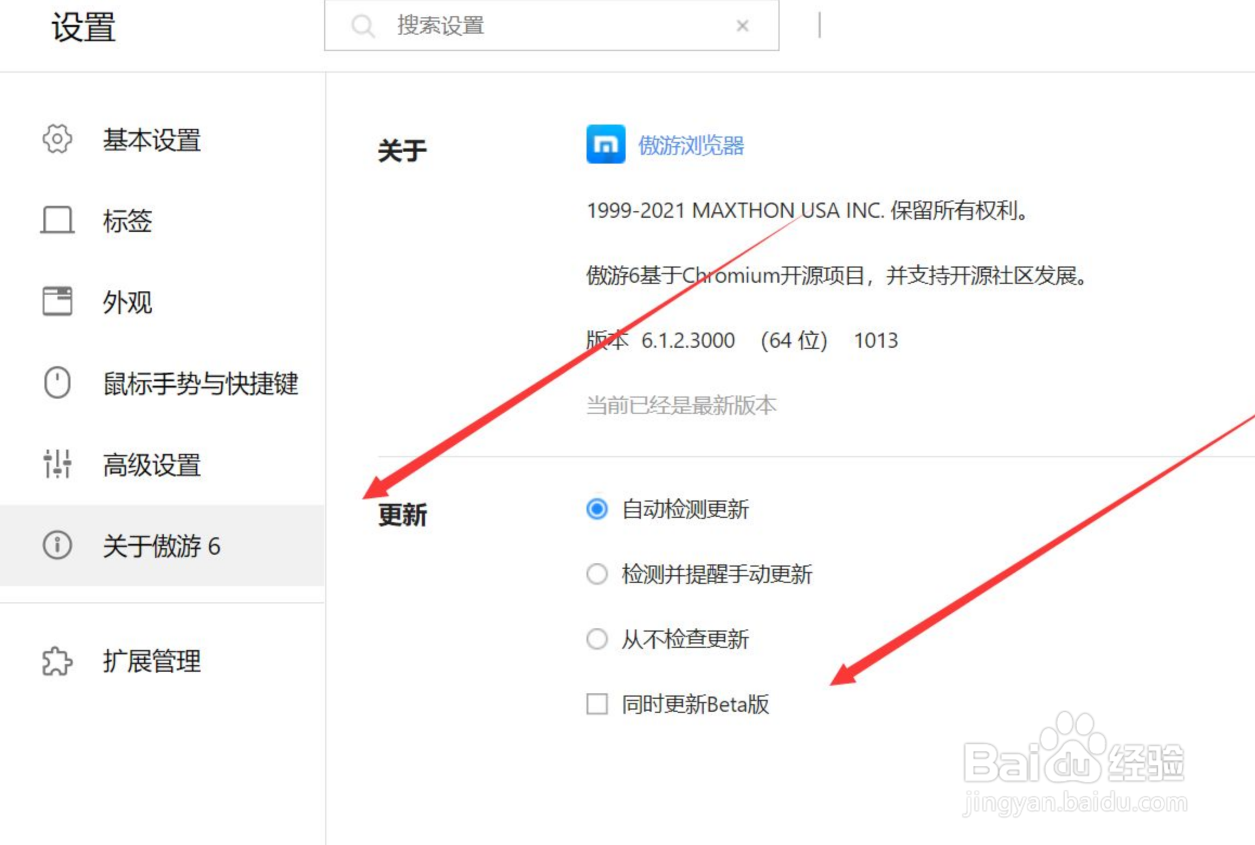Open 鼠标手势与快捷键 settings page
This screenshot has width=1255, height=845.
(x=201, y=384)
